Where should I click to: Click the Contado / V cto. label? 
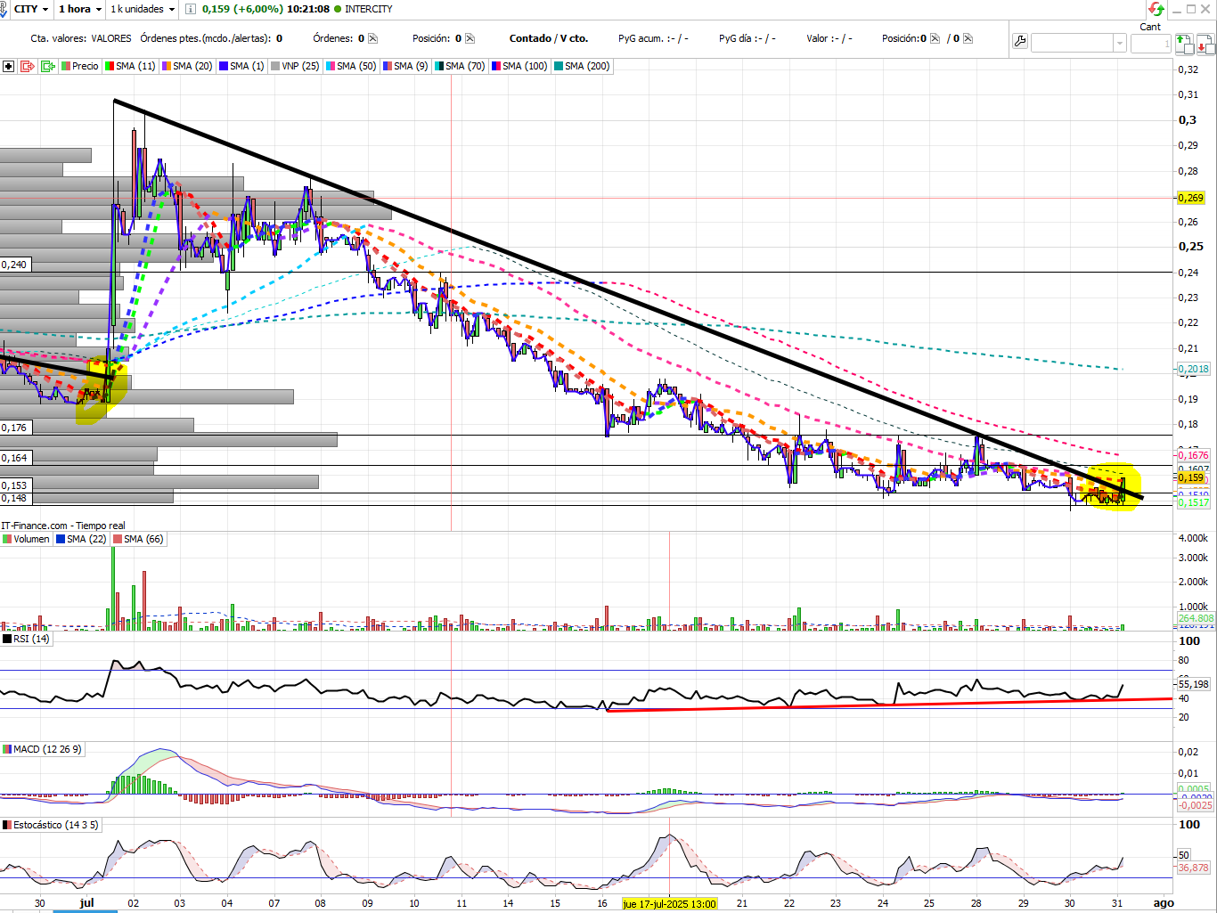549,38
